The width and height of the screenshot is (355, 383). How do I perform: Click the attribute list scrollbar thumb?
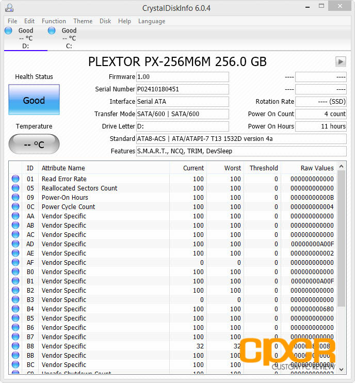click(x=342, y=238)
